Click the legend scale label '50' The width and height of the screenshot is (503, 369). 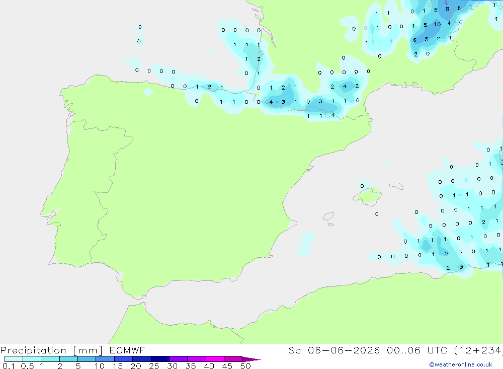click(245, 366)
